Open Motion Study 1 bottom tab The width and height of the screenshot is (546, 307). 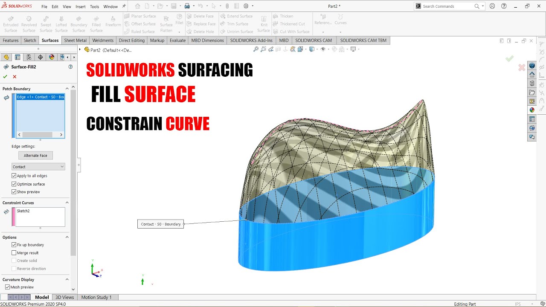point(96,297)
